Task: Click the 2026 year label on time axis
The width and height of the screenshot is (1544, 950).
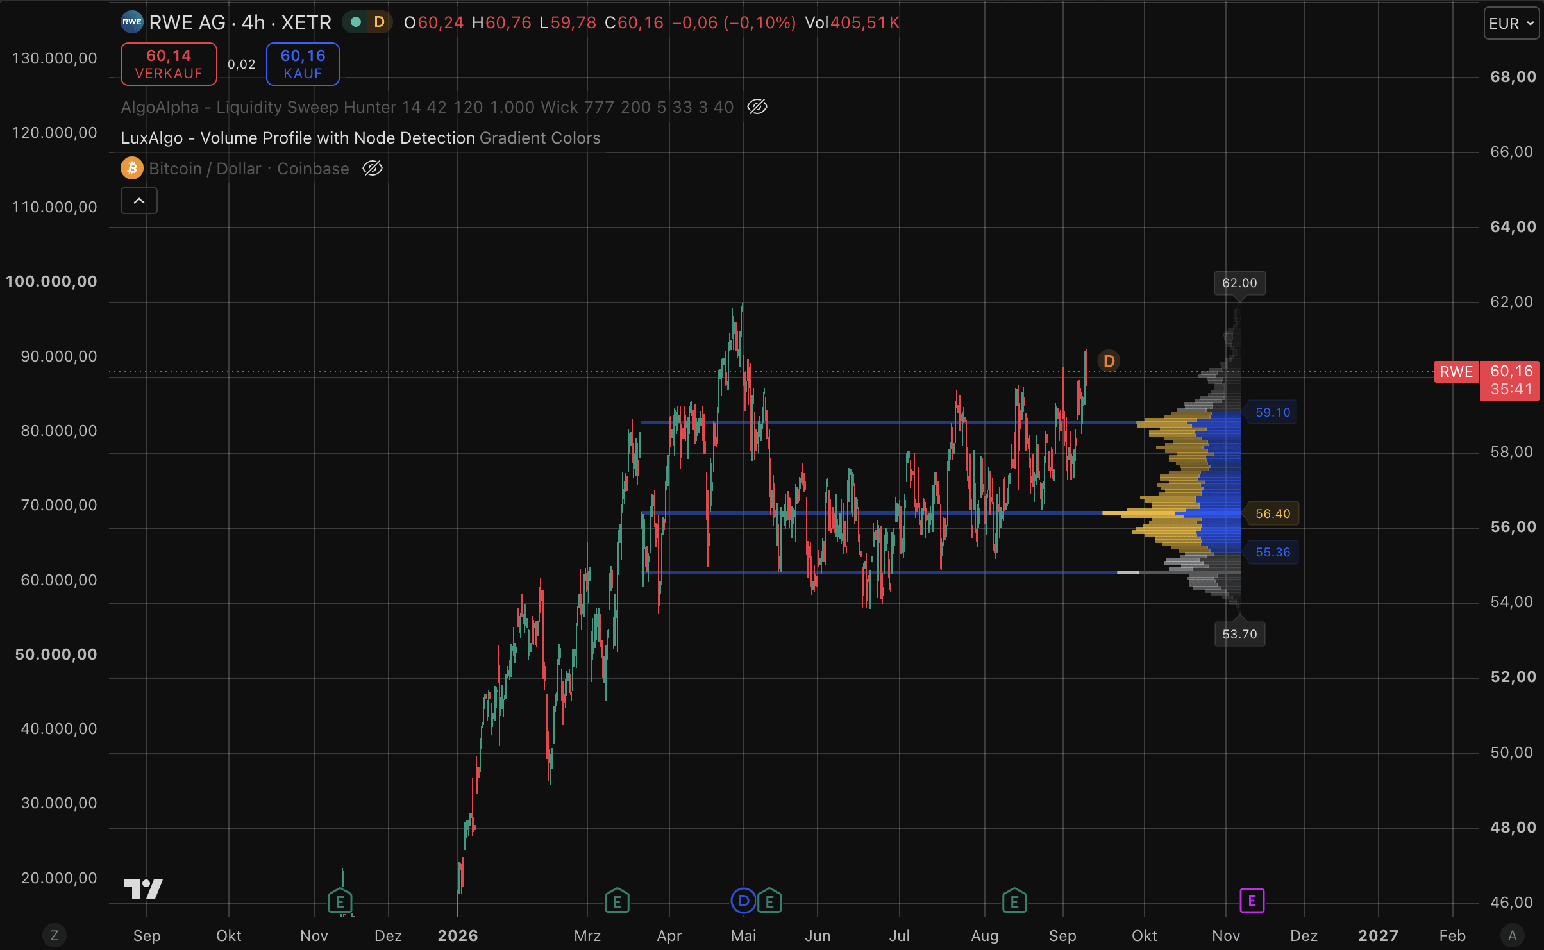Action: [x=458, y=935]
